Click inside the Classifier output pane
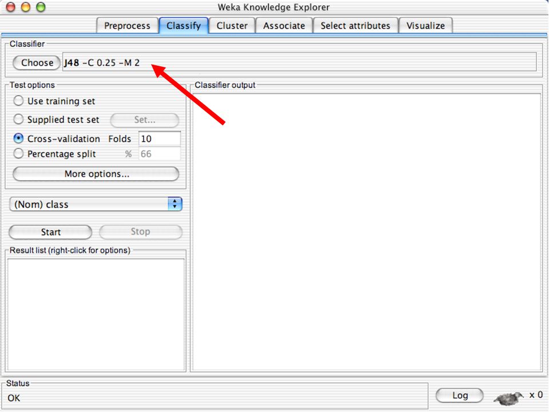The height and width of the screenshot is (412, 549). click(367, 232)
